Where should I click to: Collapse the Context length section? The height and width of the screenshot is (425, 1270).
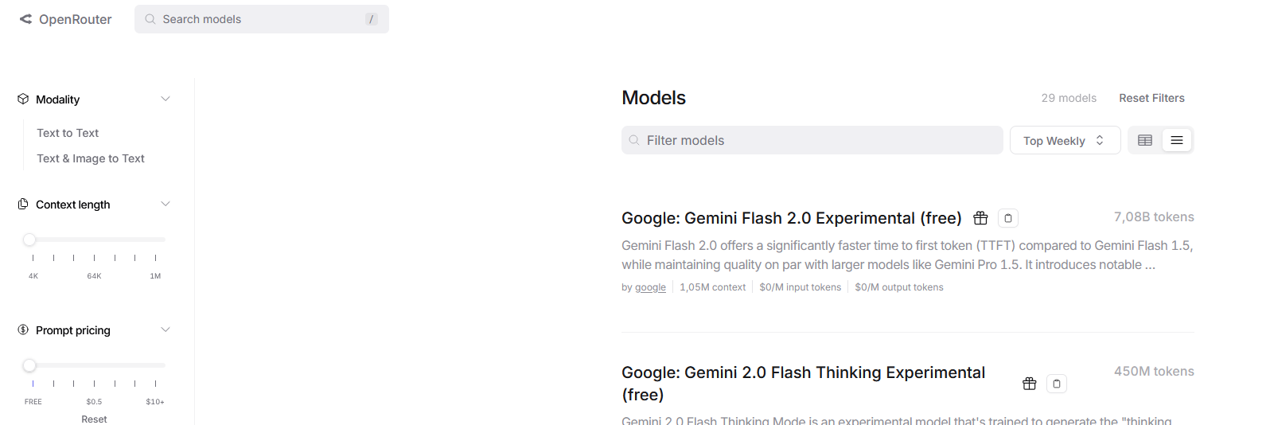point(166,204)
